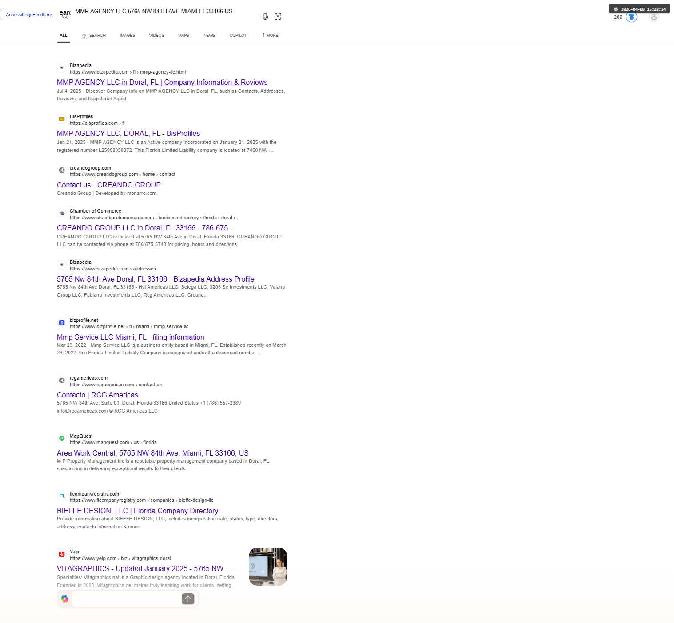Click the MapQuest favicon
This screenshot has width=674, height=623.
point(62,438)
